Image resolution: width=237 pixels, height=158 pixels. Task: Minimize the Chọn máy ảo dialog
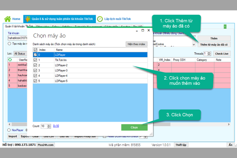(137, 31)
